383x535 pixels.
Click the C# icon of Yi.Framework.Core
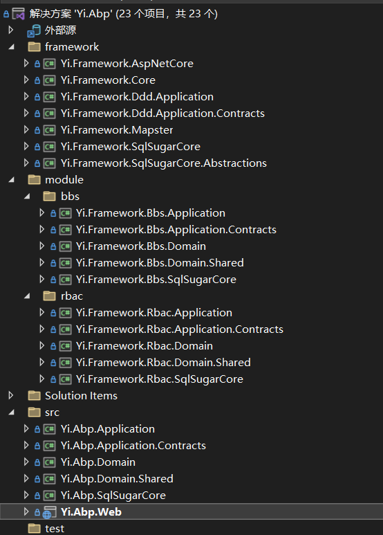49,80
